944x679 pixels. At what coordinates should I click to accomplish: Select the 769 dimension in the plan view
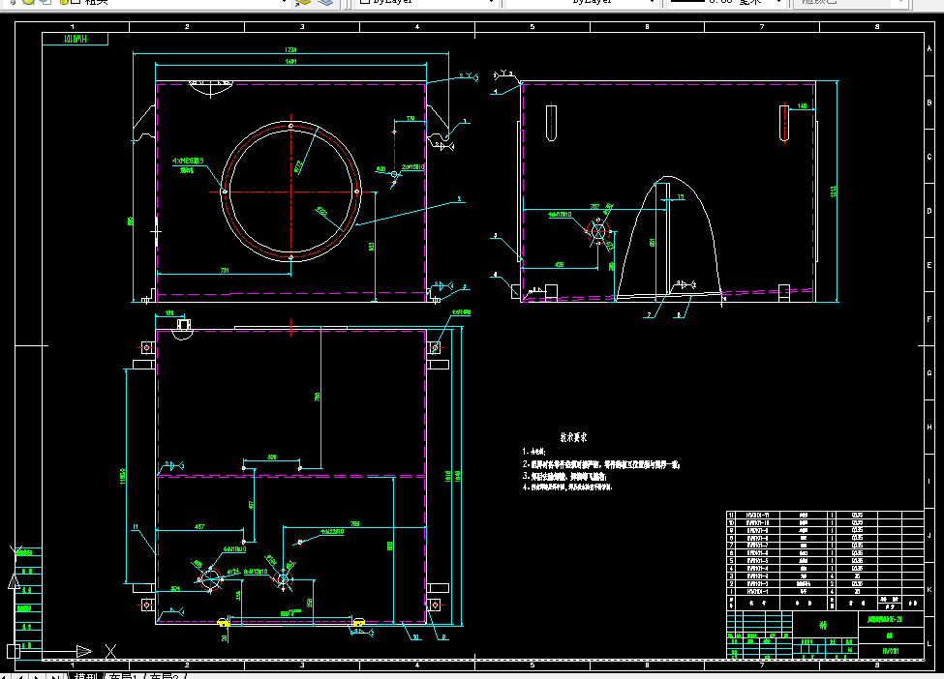pos(354,524)
